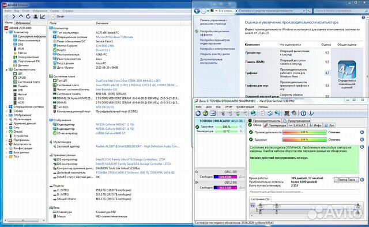Expand the Мультимедиа tree node
369x227 pixels.
pyautogui.click(x=6, y=120)
